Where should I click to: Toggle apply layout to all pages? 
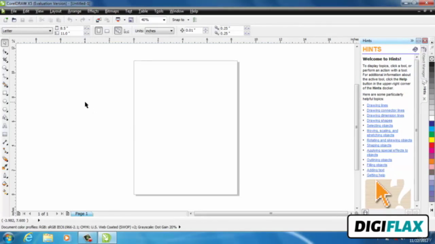coord(118,30)
